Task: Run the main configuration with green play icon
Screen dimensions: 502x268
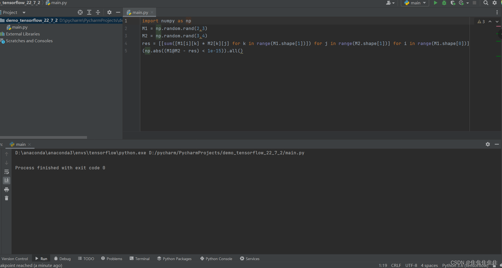Action: 435,3
